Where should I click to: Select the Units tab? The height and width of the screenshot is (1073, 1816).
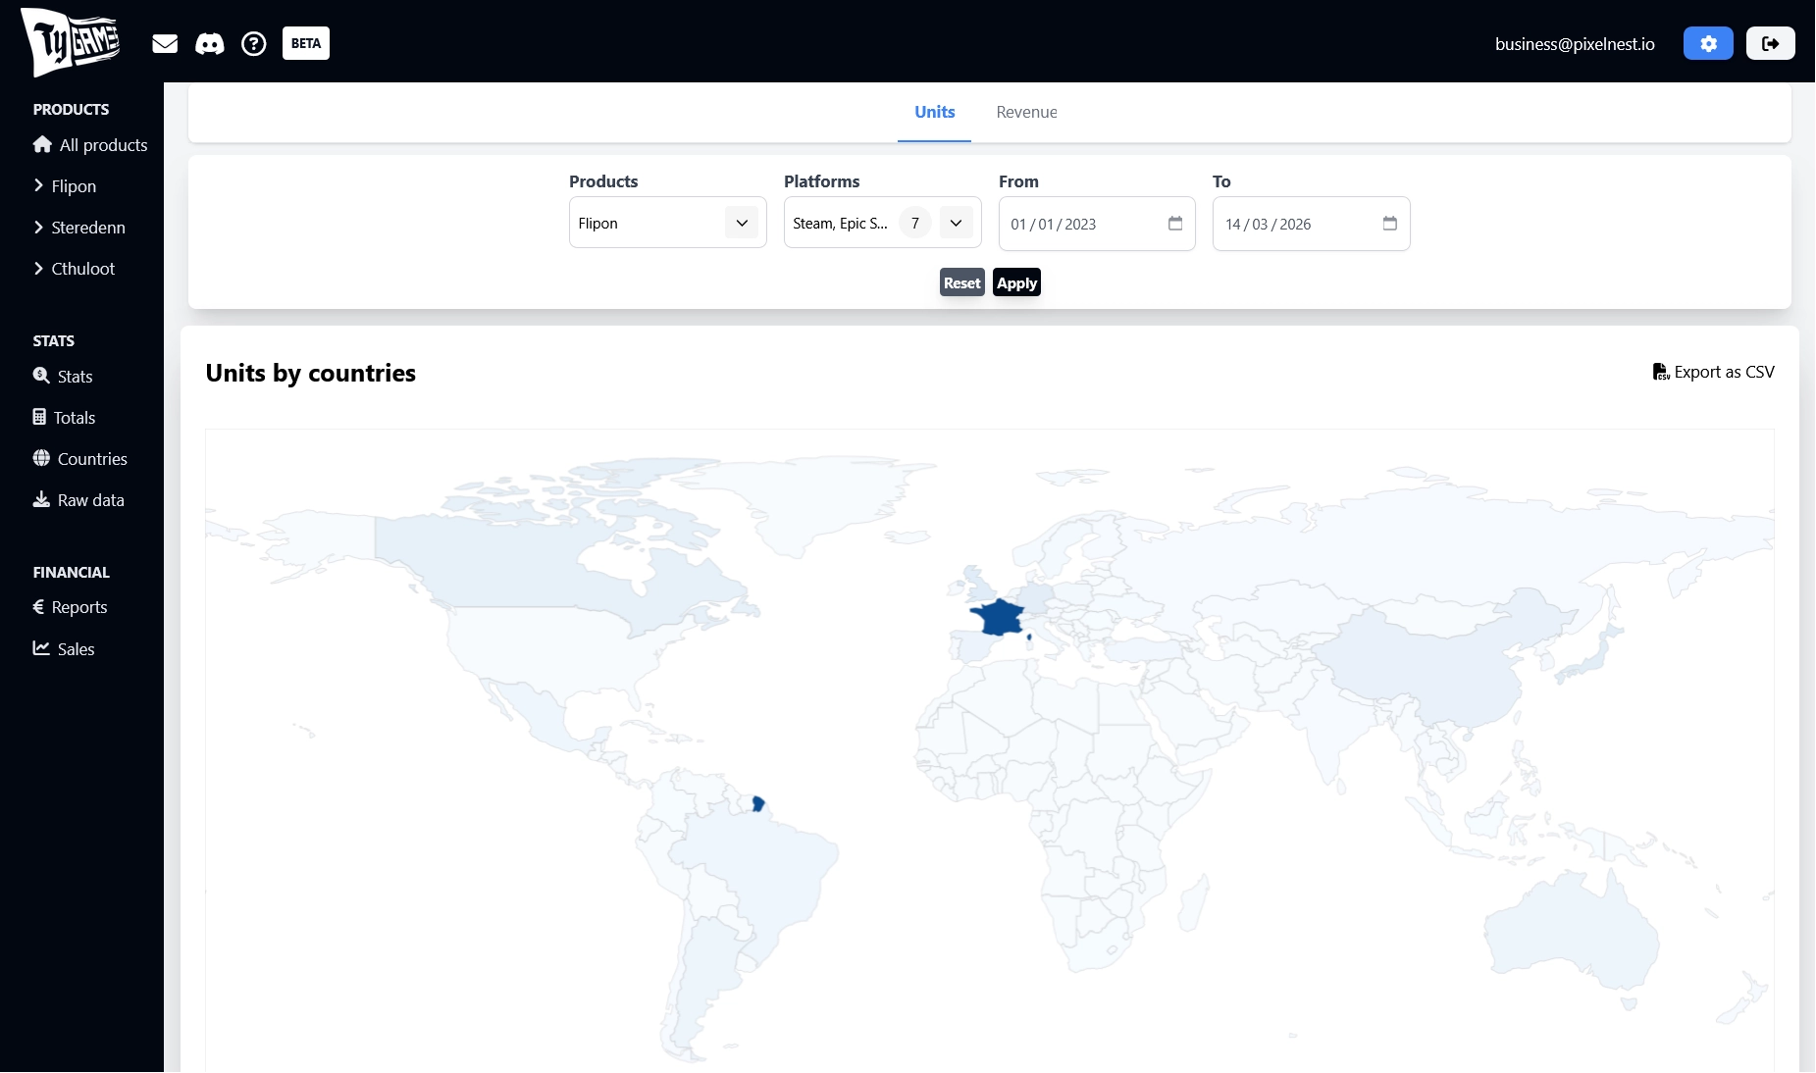934,112
